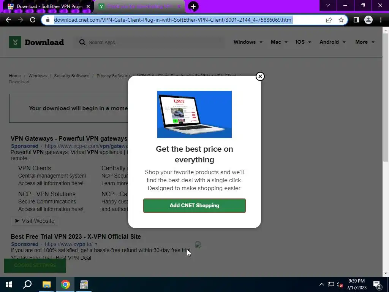Click the Visit Website button
This screenshot has height=292, width=389.
point(34,221)
